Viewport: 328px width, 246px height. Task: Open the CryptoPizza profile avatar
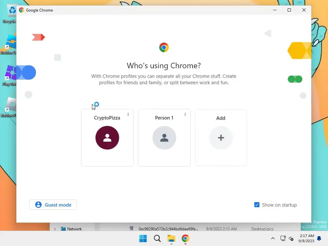tap(107, 138)
